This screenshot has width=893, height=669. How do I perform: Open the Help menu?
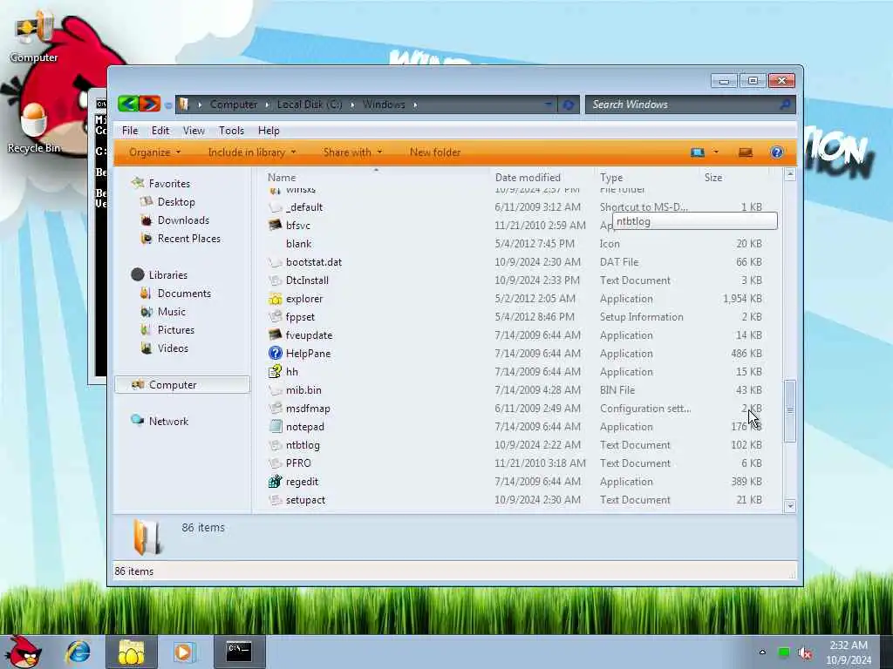pyautogui.click(x=269, y=131)
